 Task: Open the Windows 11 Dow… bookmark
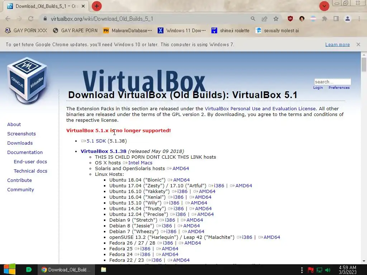(182, 31)
